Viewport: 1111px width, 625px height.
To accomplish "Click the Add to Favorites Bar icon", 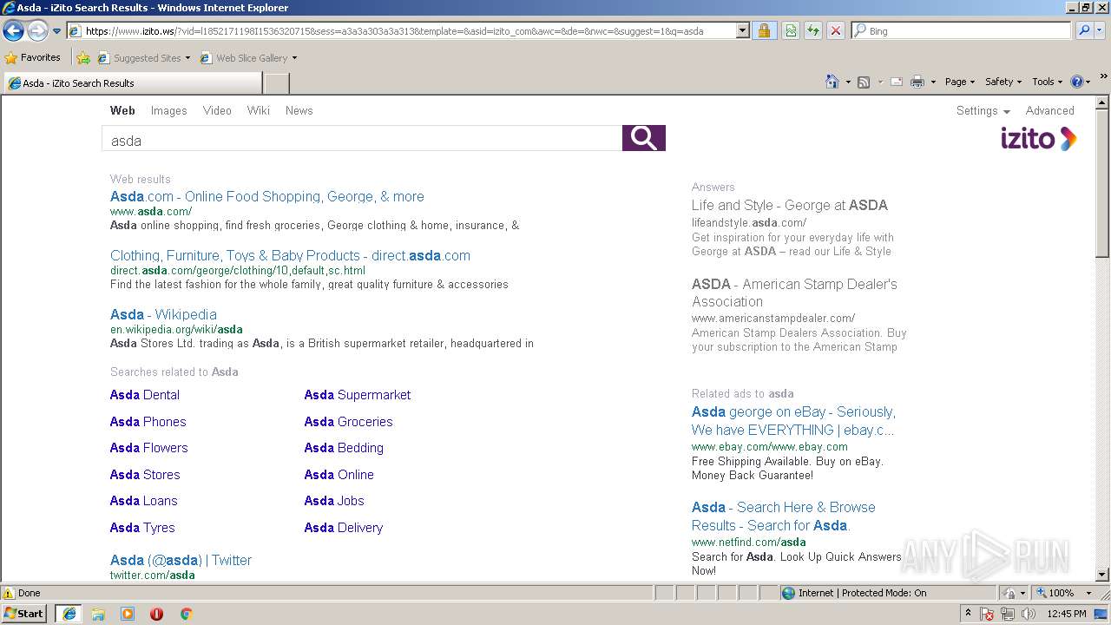I will coord(83,58).
